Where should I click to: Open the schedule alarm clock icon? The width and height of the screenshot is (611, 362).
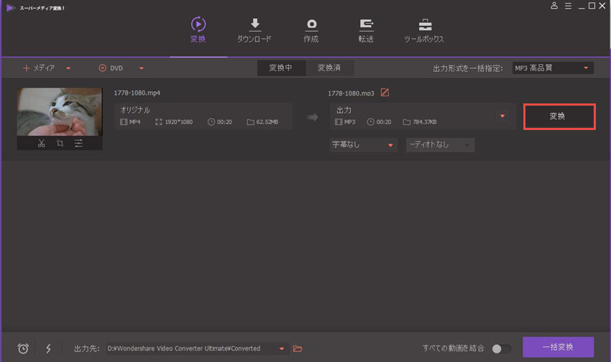click(x=24, y=348)
